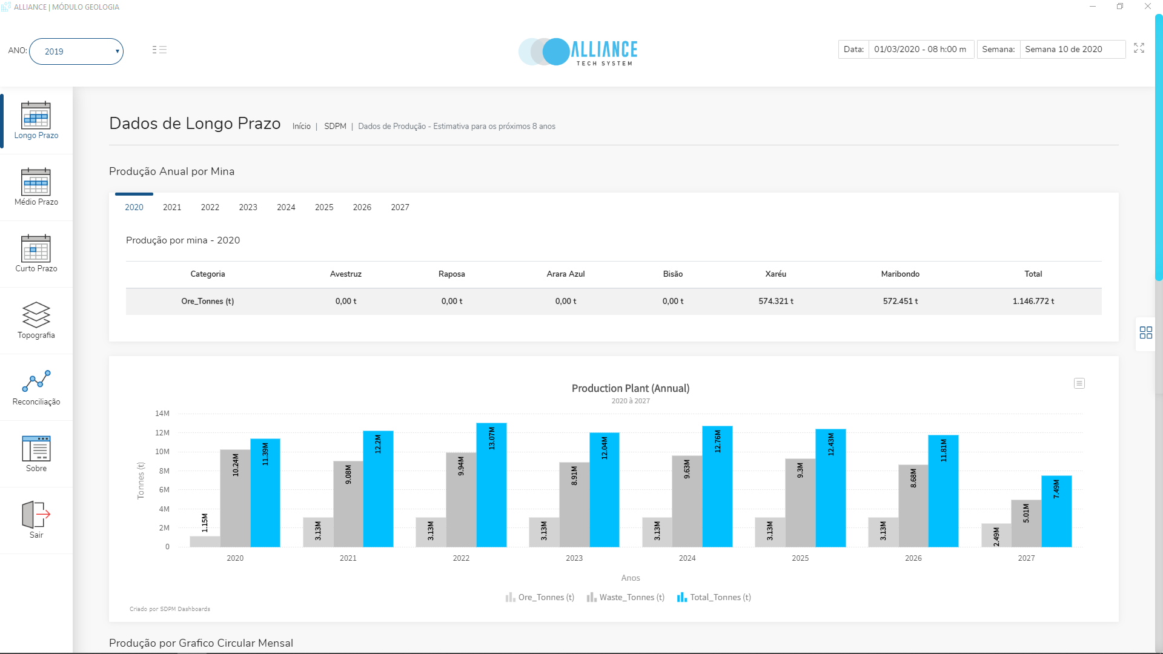Open the right-side grid widget icon

click(x=1145, y=332)
